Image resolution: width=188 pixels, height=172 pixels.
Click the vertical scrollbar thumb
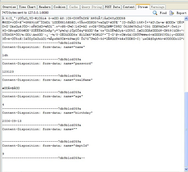pyautogui.click(x=186, y=129)
